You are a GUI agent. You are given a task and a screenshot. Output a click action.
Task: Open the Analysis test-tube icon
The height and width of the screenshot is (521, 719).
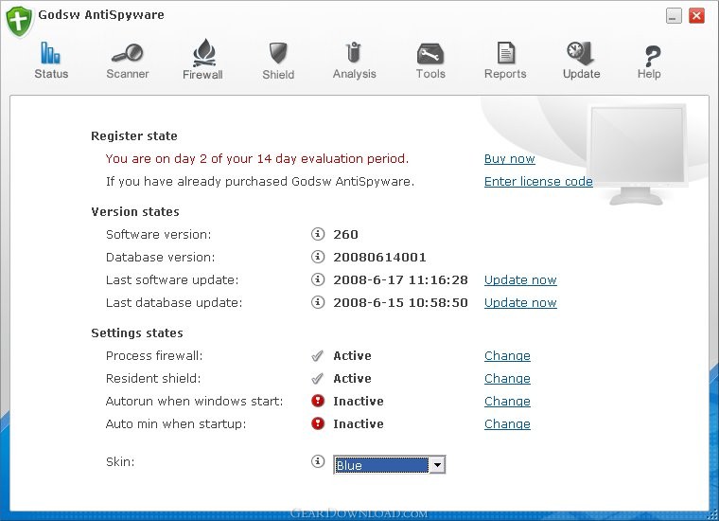pyautogui.click(x=354, y=53)
